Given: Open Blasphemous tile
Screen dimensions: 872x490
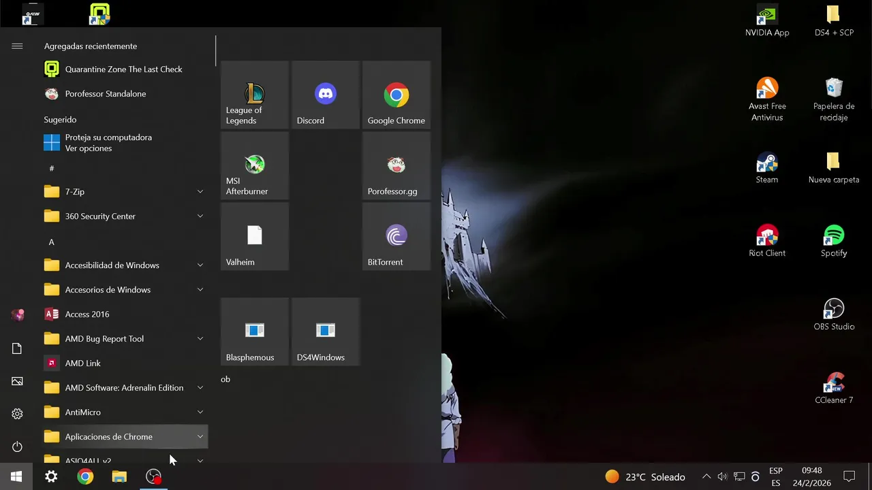Looking at the screenshot, I should (x=255, y=331).
